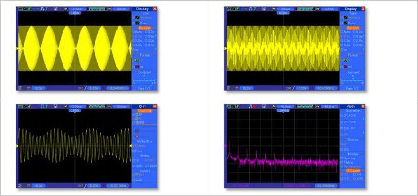The width and height of the screenshot is (418, 196).
Task: Open the M timebase 200us field in top-left scope
Action: [76, 9]
